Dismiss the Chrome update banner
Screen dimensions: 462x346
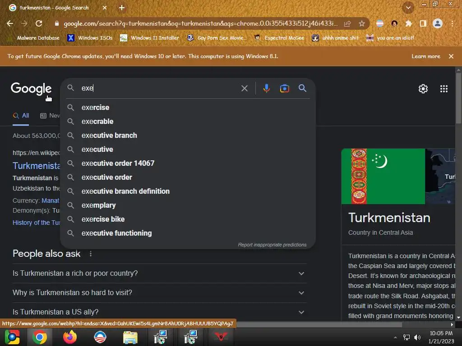click(x=451, y=56)
